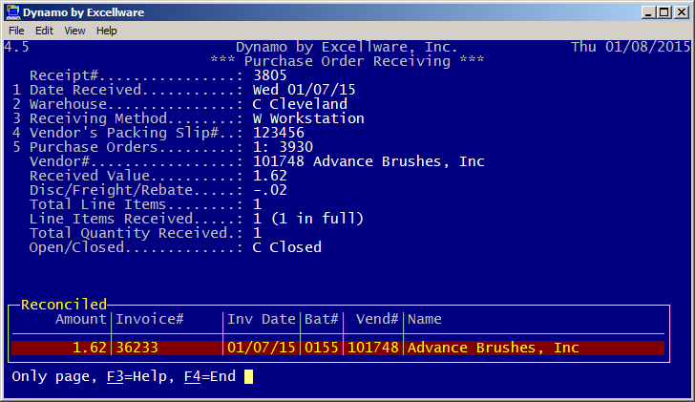Image resolution: width=695 pixels, height=402 pixels.
Task: Select reconciled row amount 1.62
Action: [90, 348]
